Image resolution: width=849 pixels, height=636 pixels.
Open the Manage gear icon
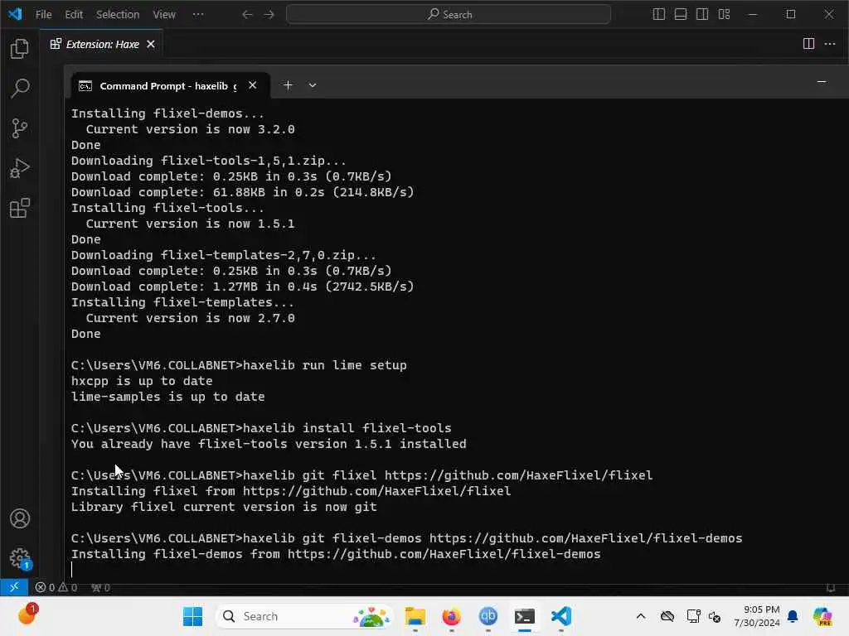(20, 557)
